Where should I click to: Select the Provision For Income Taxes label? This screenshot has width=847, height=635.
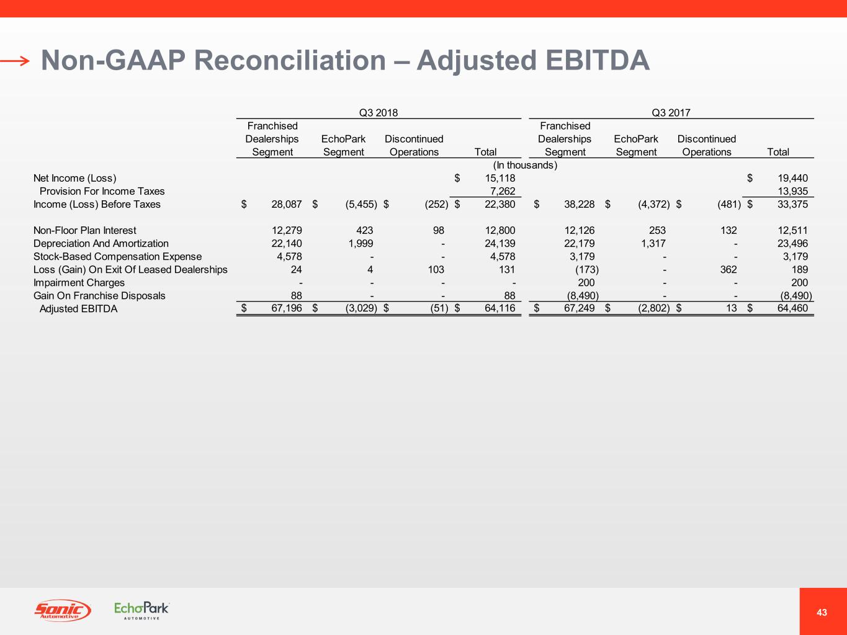[x=102, y=192]
